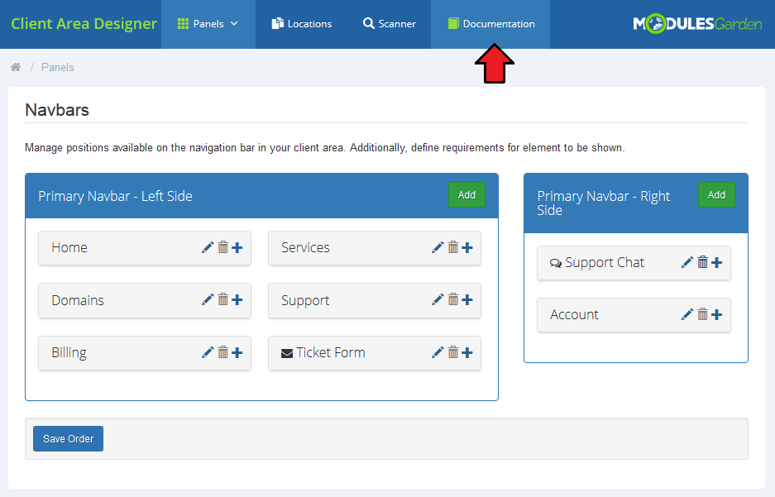This screenshot has width=775, height=497.
Task: Add child item under Billing
Action: [x=237, y=352]
